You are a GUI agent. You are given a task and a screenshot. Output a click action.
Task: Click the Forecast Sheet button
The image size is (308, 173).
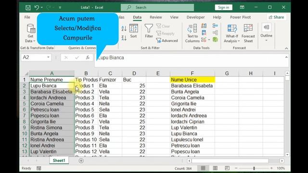click(x=248, y=33)
